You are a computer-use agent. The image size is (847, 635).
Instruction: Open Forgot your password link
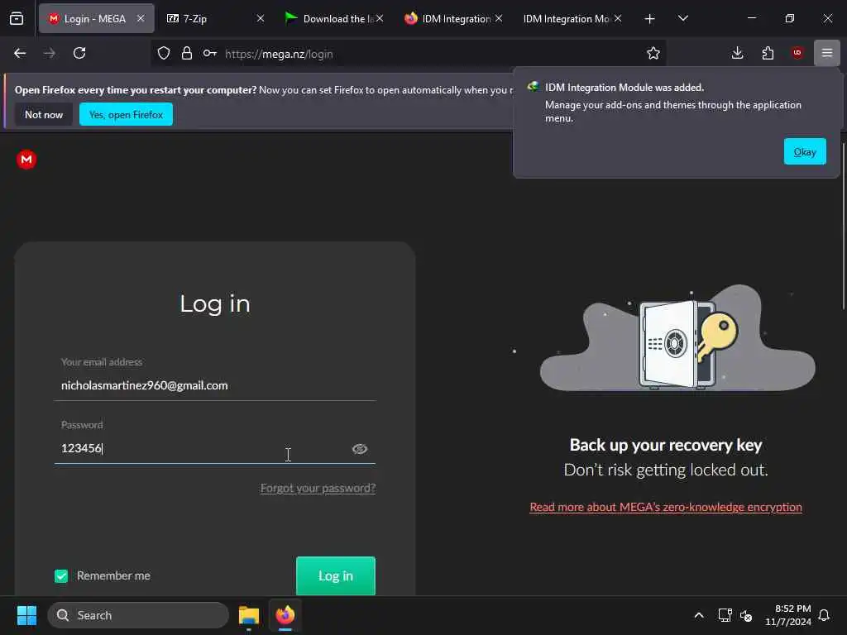click(318, 488)
